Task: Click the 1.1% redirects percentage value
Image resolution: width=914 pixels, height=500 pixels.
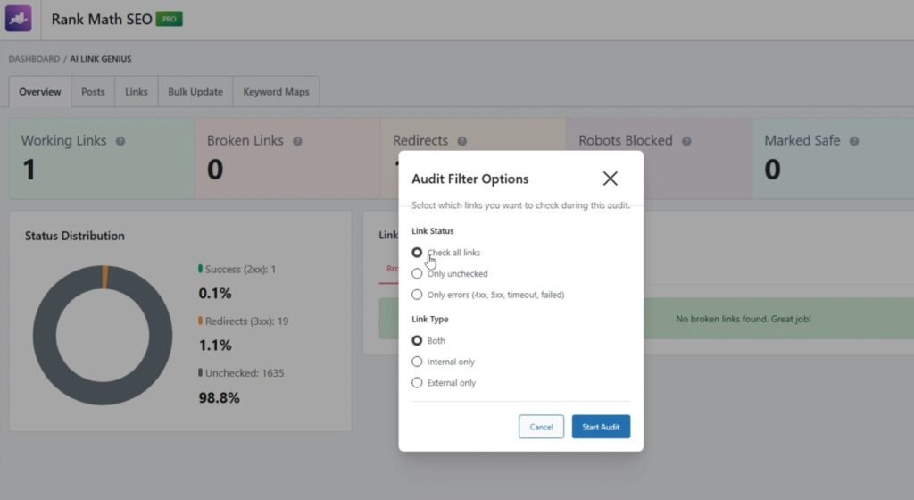Action: tap(215, 345)
